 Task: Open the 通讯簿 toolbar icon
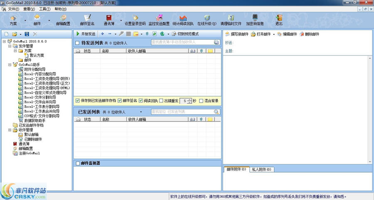click(109, 20)
